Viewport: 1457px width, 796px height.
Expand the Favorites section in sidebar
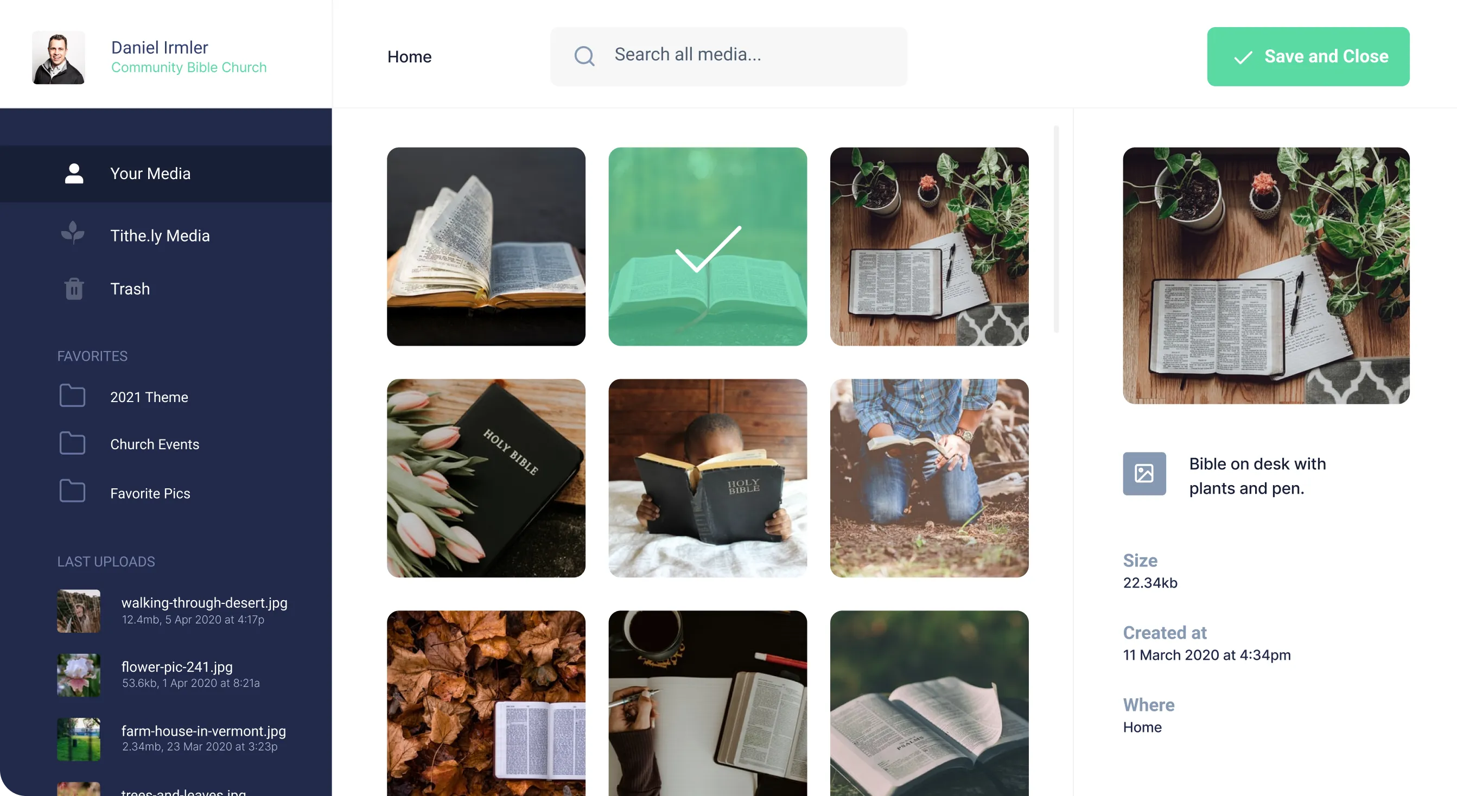92,356
